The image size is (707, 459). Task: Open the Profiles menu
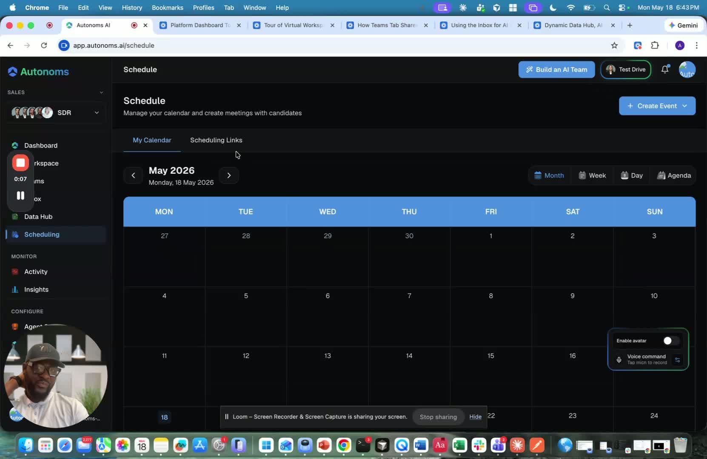(203, 8)
